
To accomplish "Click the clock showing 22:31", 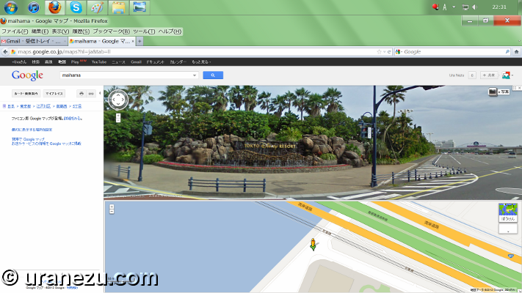I will pyautogui.click(x=499, y=7).
